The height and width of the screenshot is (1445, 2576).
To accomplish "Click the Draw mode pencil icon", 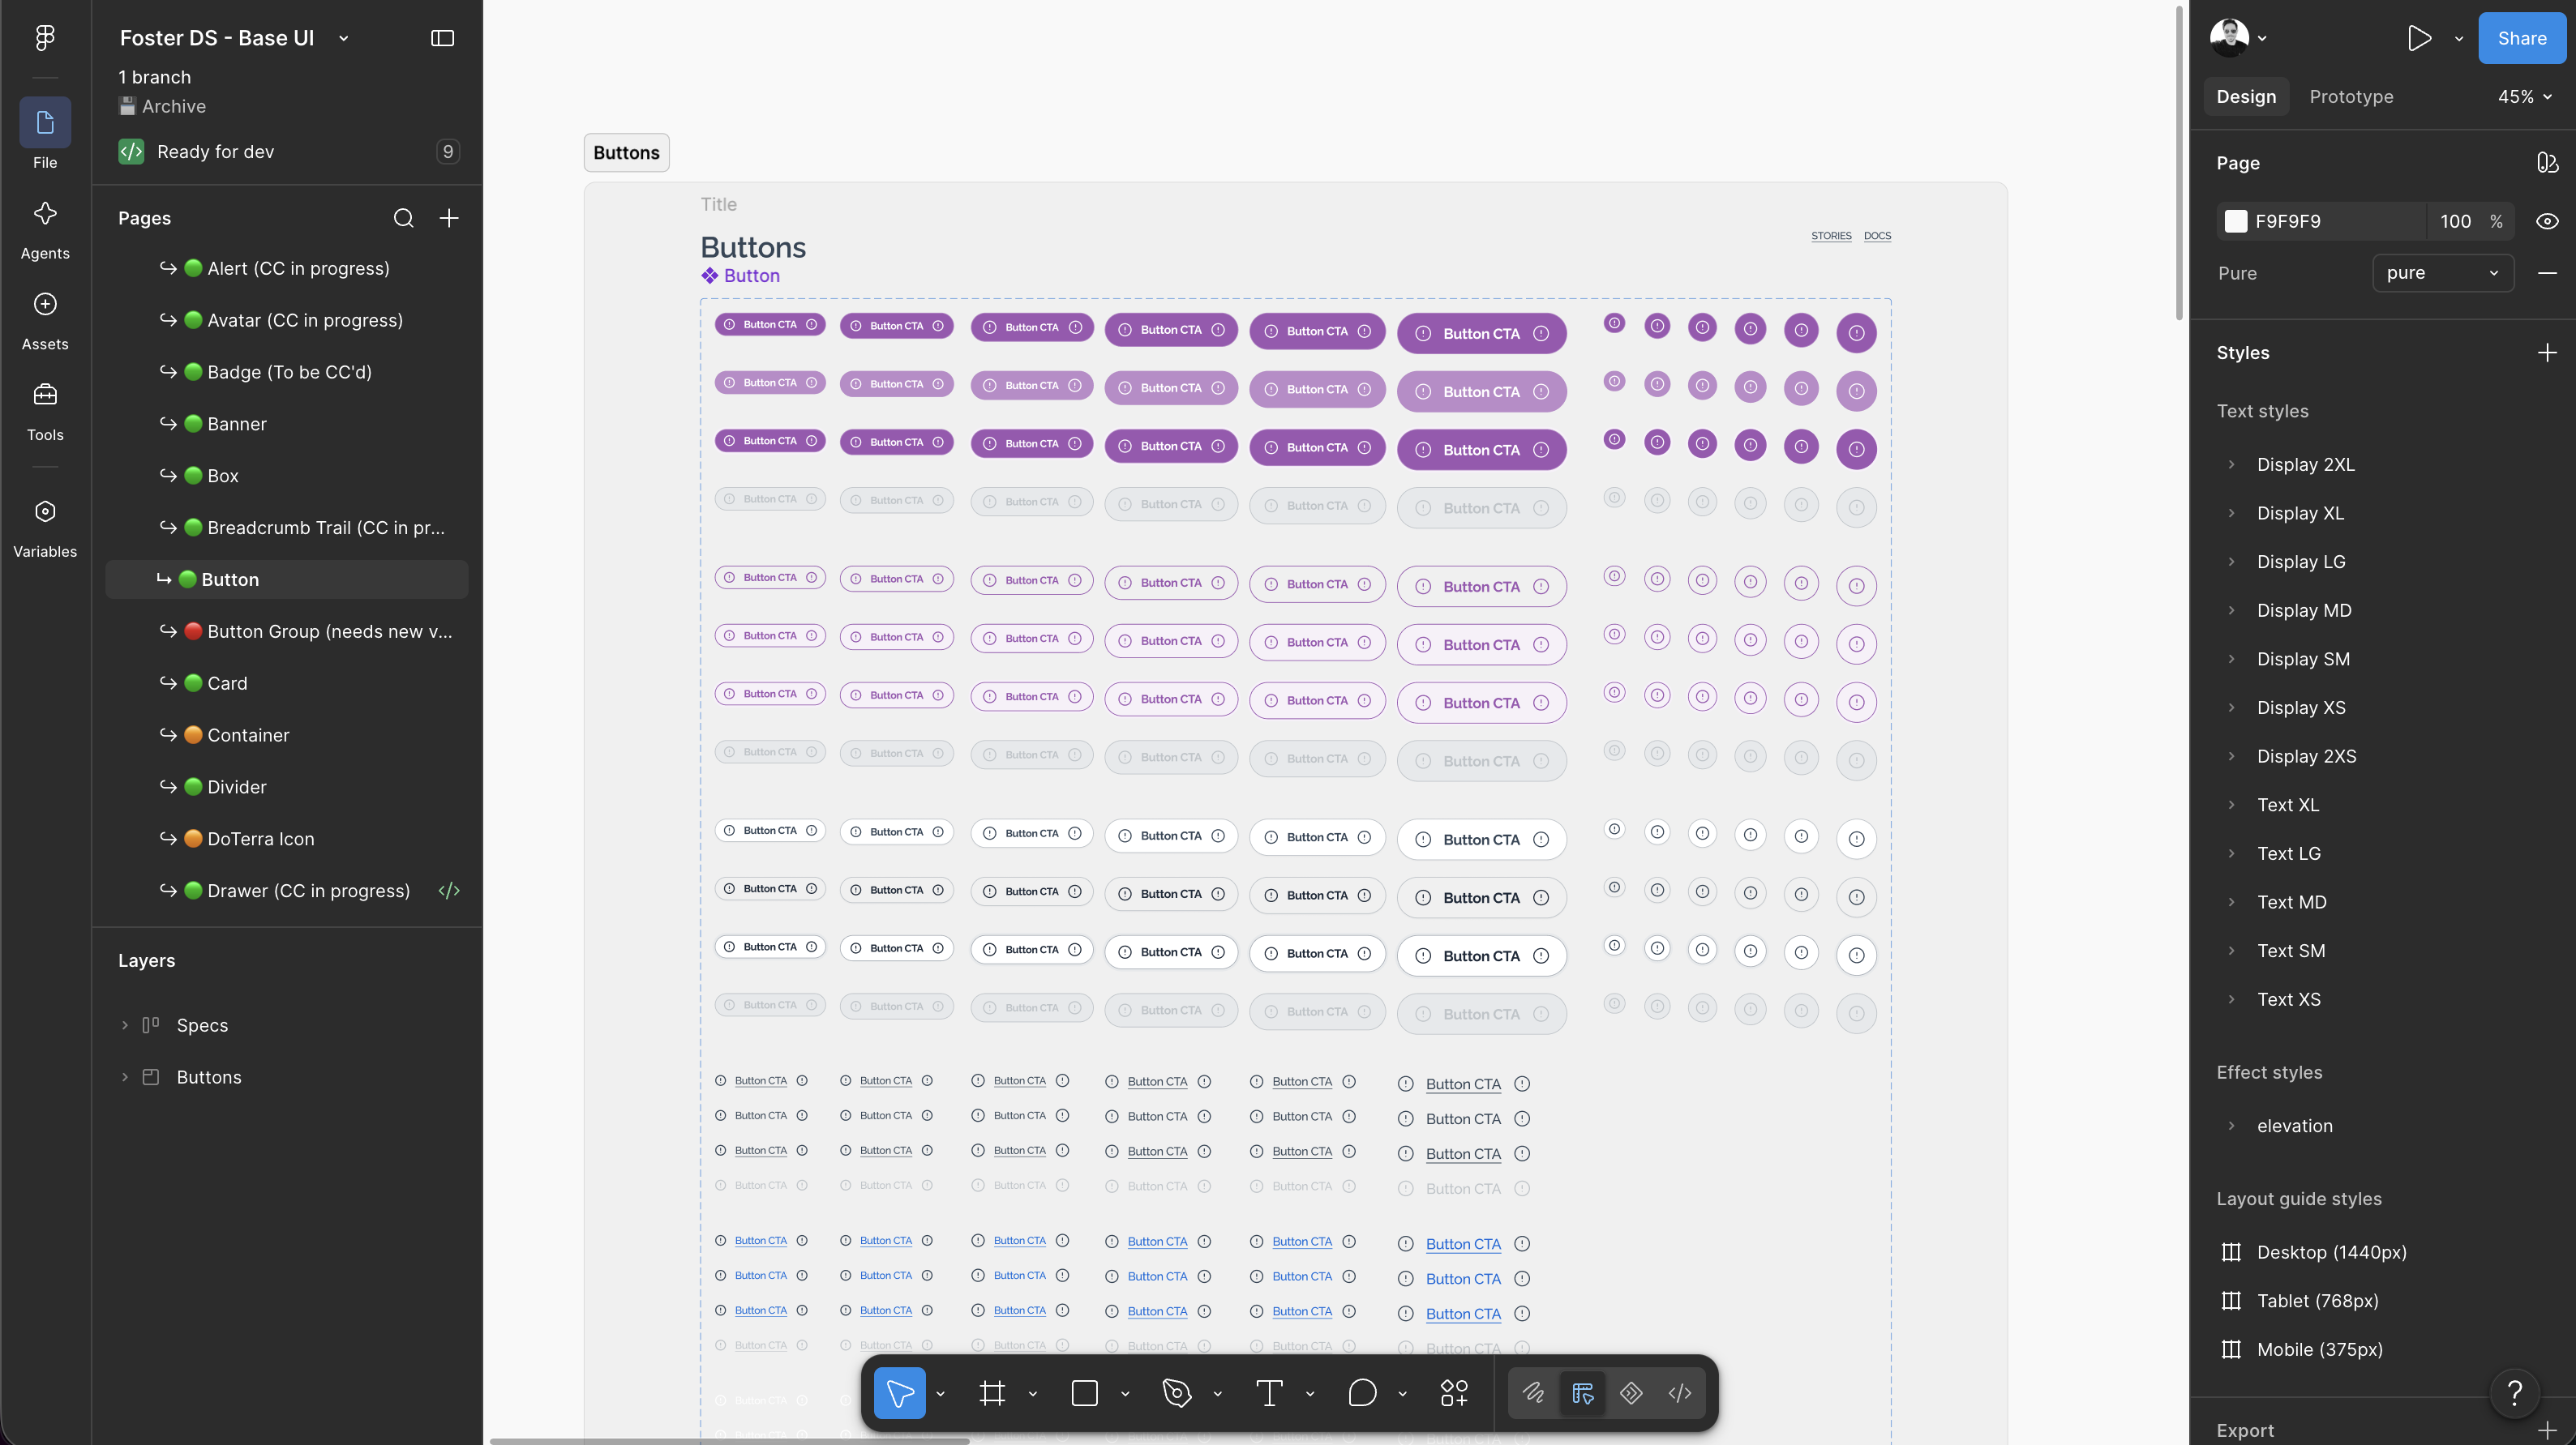I will [x=1533, y=1392].
